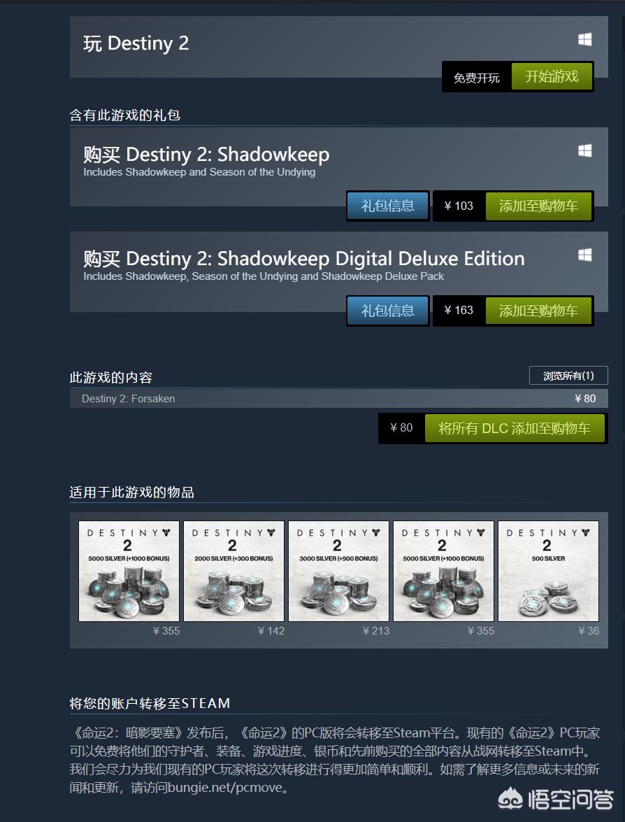
Task: Click the Shadowkeep Digital Deluxe Edition title
Action: pos(304,259)
